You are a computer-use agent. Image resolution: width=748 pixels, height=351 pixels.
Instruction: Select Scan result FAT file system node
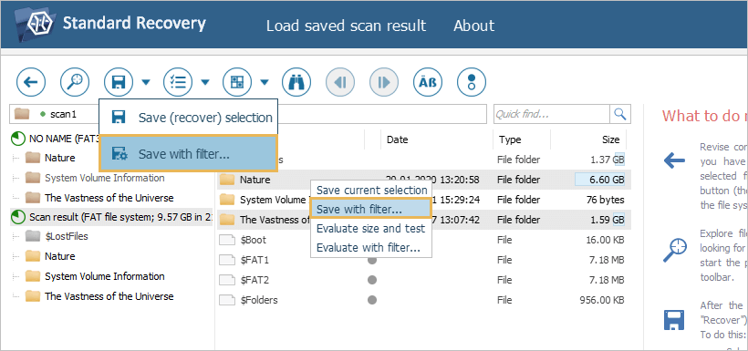[x=111, y=217]
